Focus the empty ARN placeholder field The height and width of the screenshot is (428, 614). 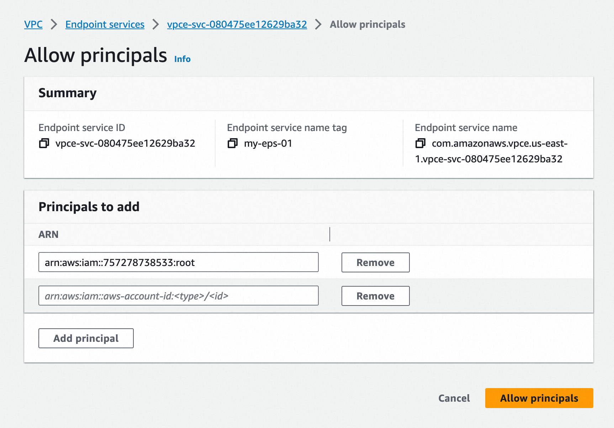tap(178, 296)
